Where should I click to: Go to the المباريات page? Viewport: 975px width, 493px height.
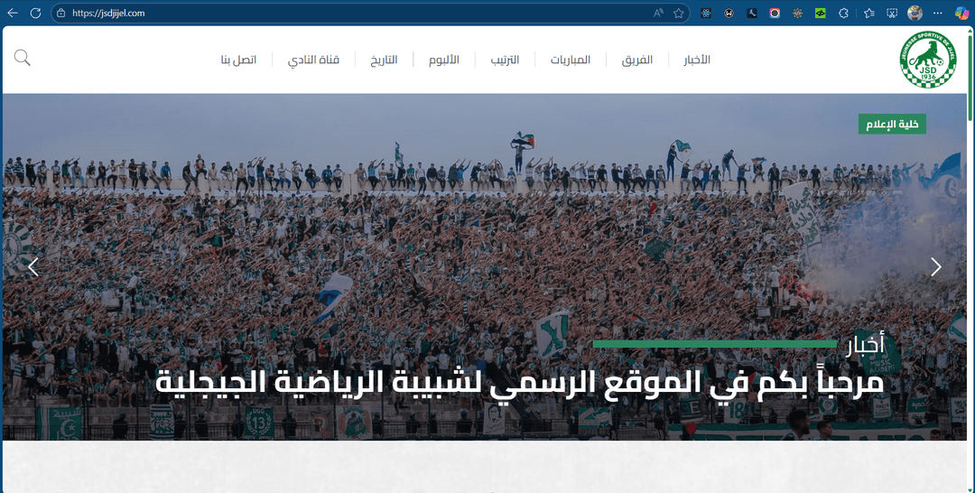pyautogui.click(x=571, y=60)
